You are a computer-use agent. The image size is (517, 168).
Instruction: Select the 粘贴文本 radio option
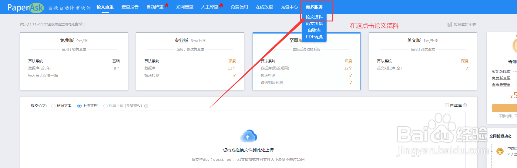point(53,106)
